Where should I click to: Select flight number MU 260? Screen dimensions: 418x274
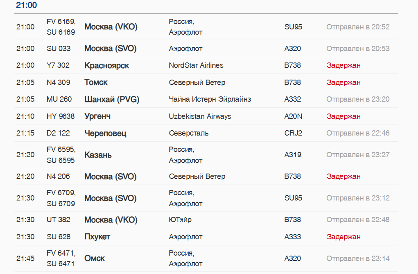(x=59, y=99)
